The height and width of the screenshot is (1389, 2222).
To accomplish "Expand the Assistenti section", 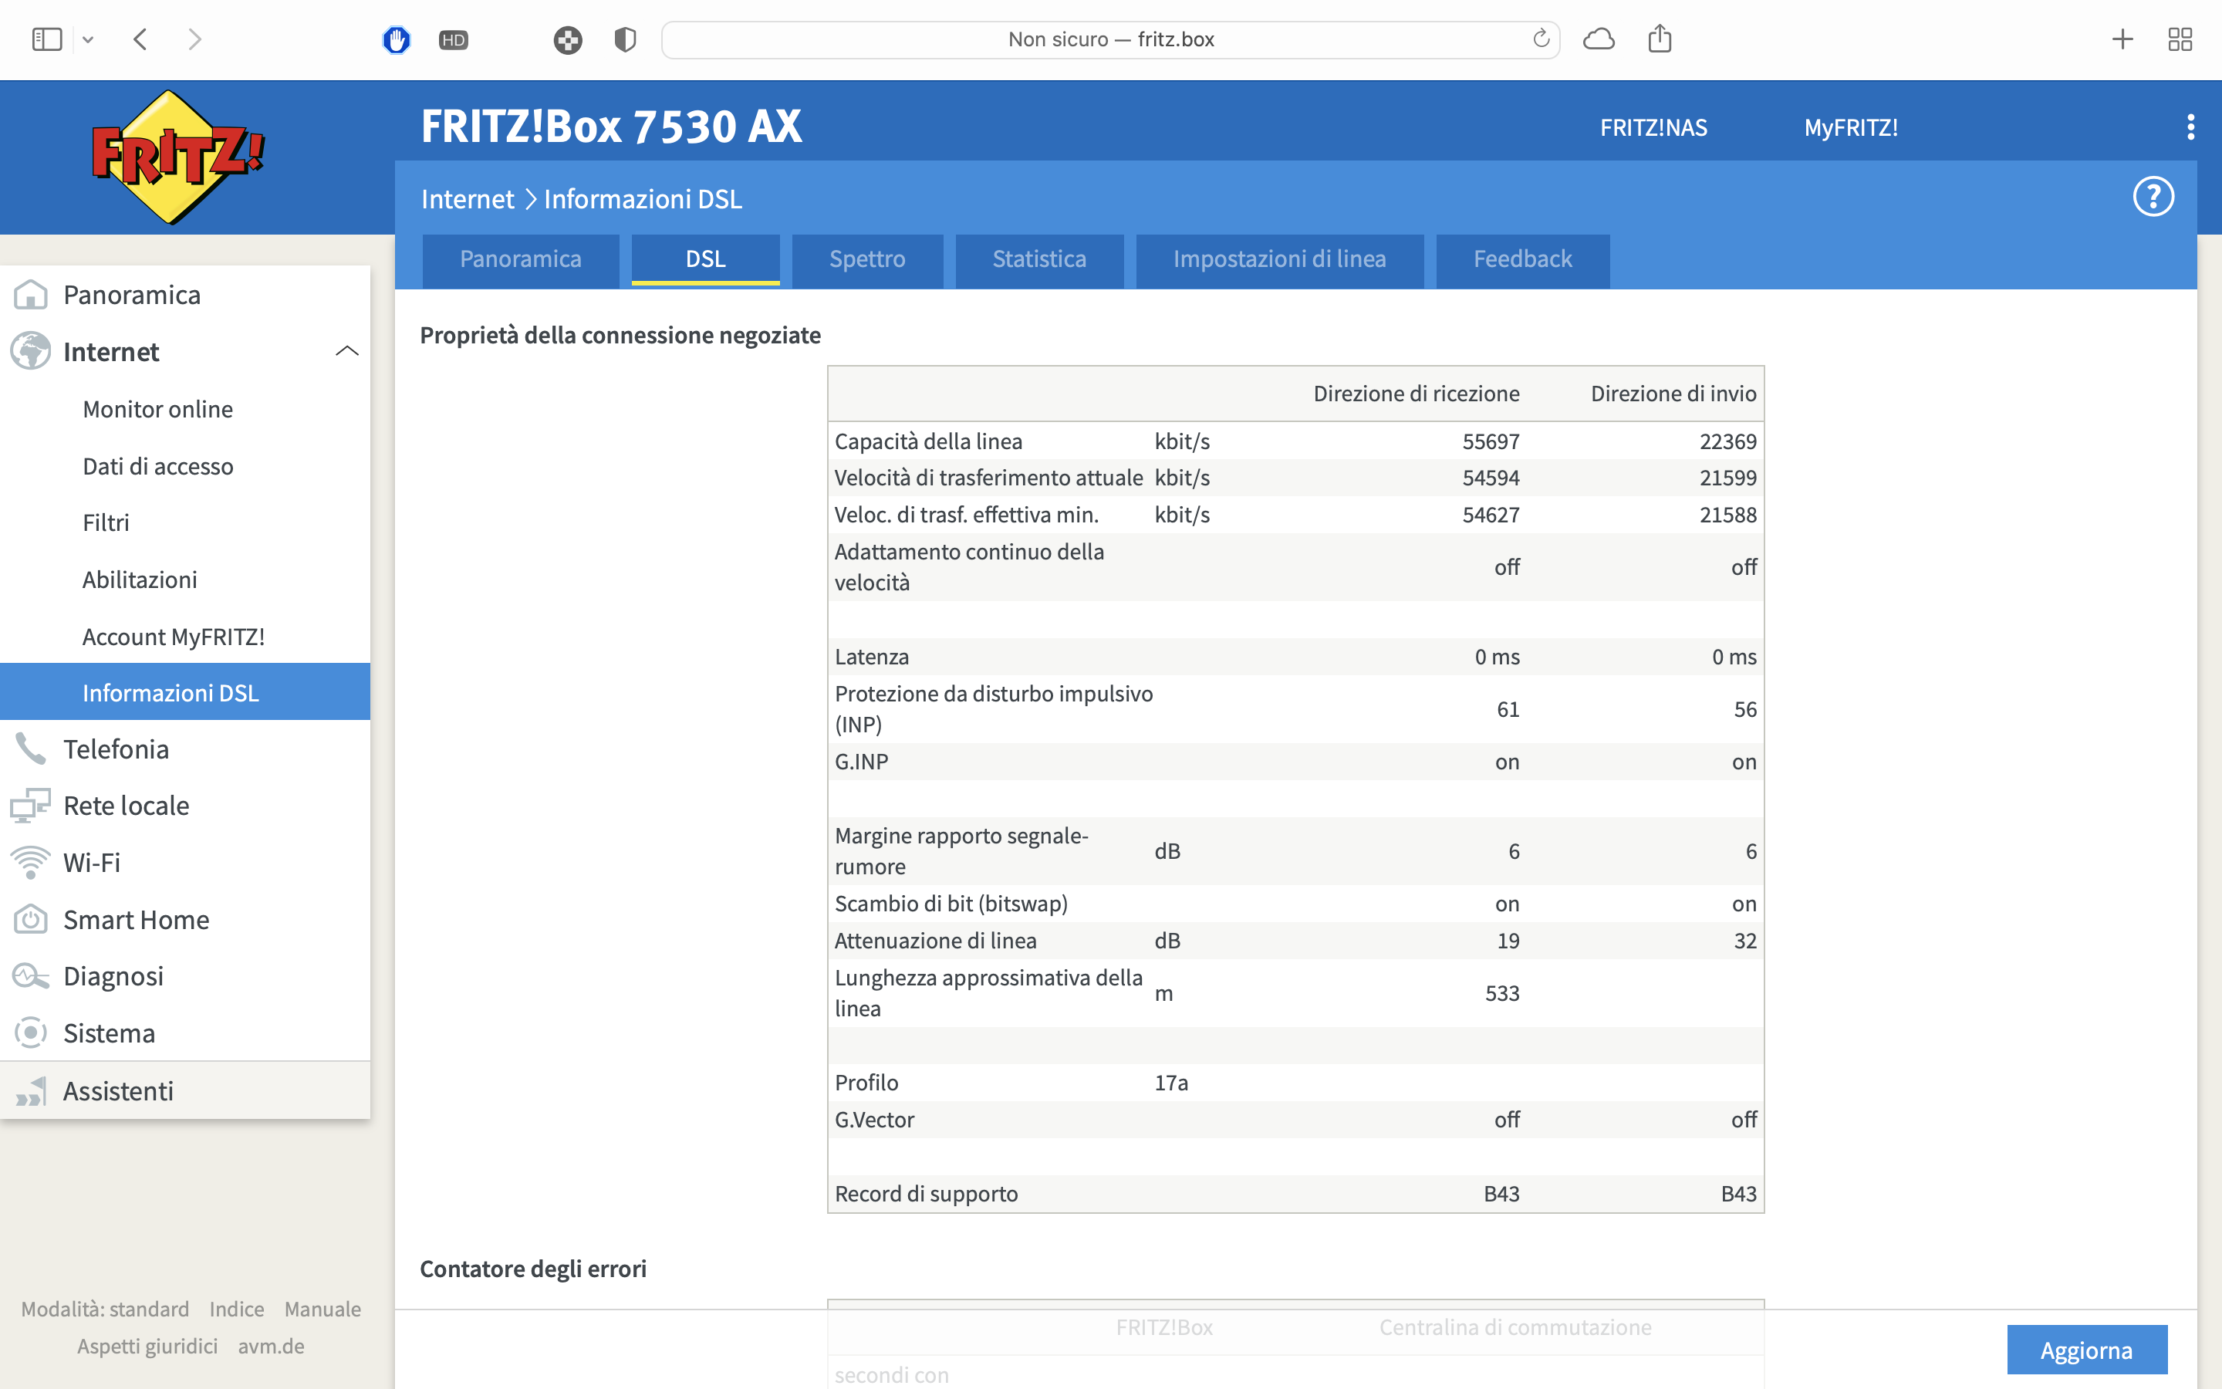I will tap(117, 1090).
